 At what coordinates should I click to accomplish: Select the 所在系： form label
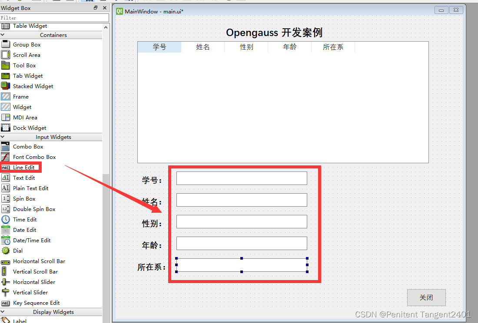pyautogui.click(x=152, y=267)
